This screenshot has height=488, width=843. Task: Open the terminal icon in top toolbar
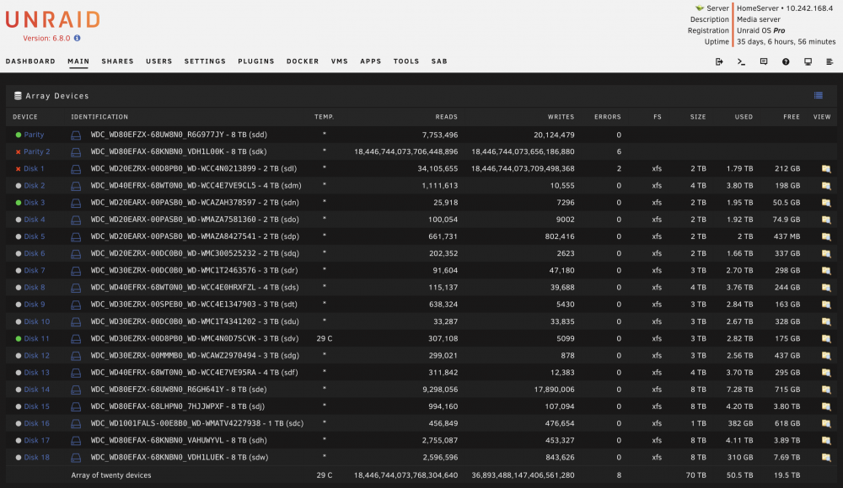point(741,61)
